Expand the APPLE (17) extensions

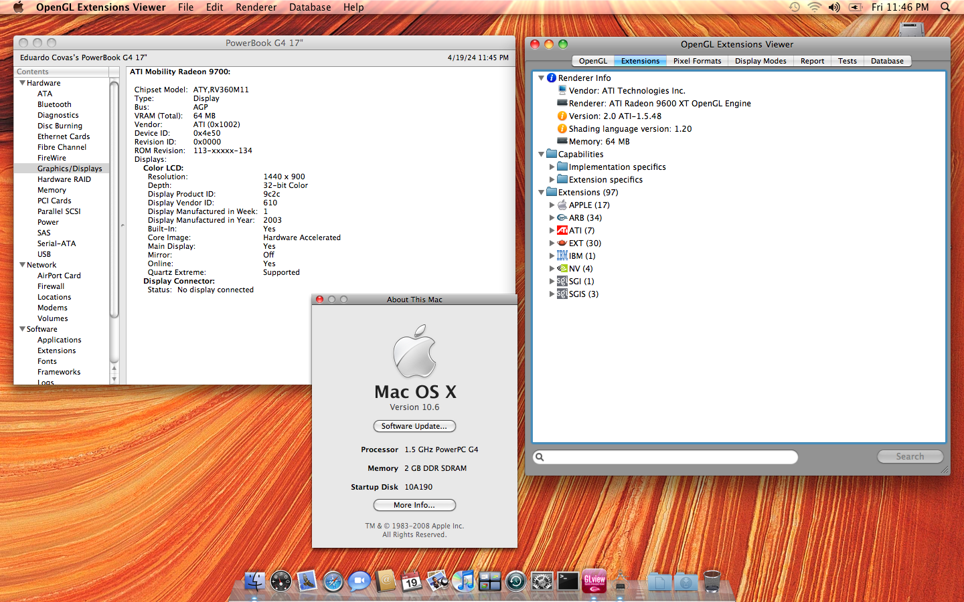pyautogui.click(x=552, y=205)
